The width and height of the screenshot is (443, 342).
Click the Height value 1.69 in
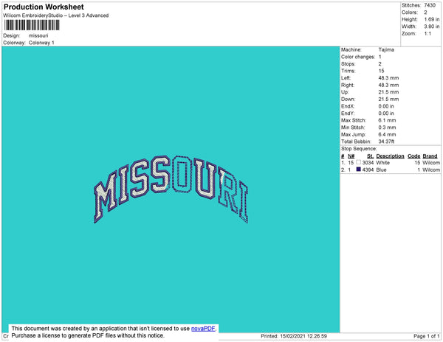point(432,19)
